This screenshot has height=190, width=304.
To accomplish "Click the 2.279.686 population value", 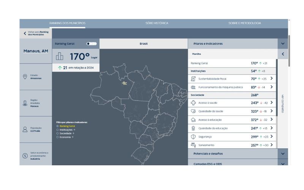I will [x=35, y=131].
